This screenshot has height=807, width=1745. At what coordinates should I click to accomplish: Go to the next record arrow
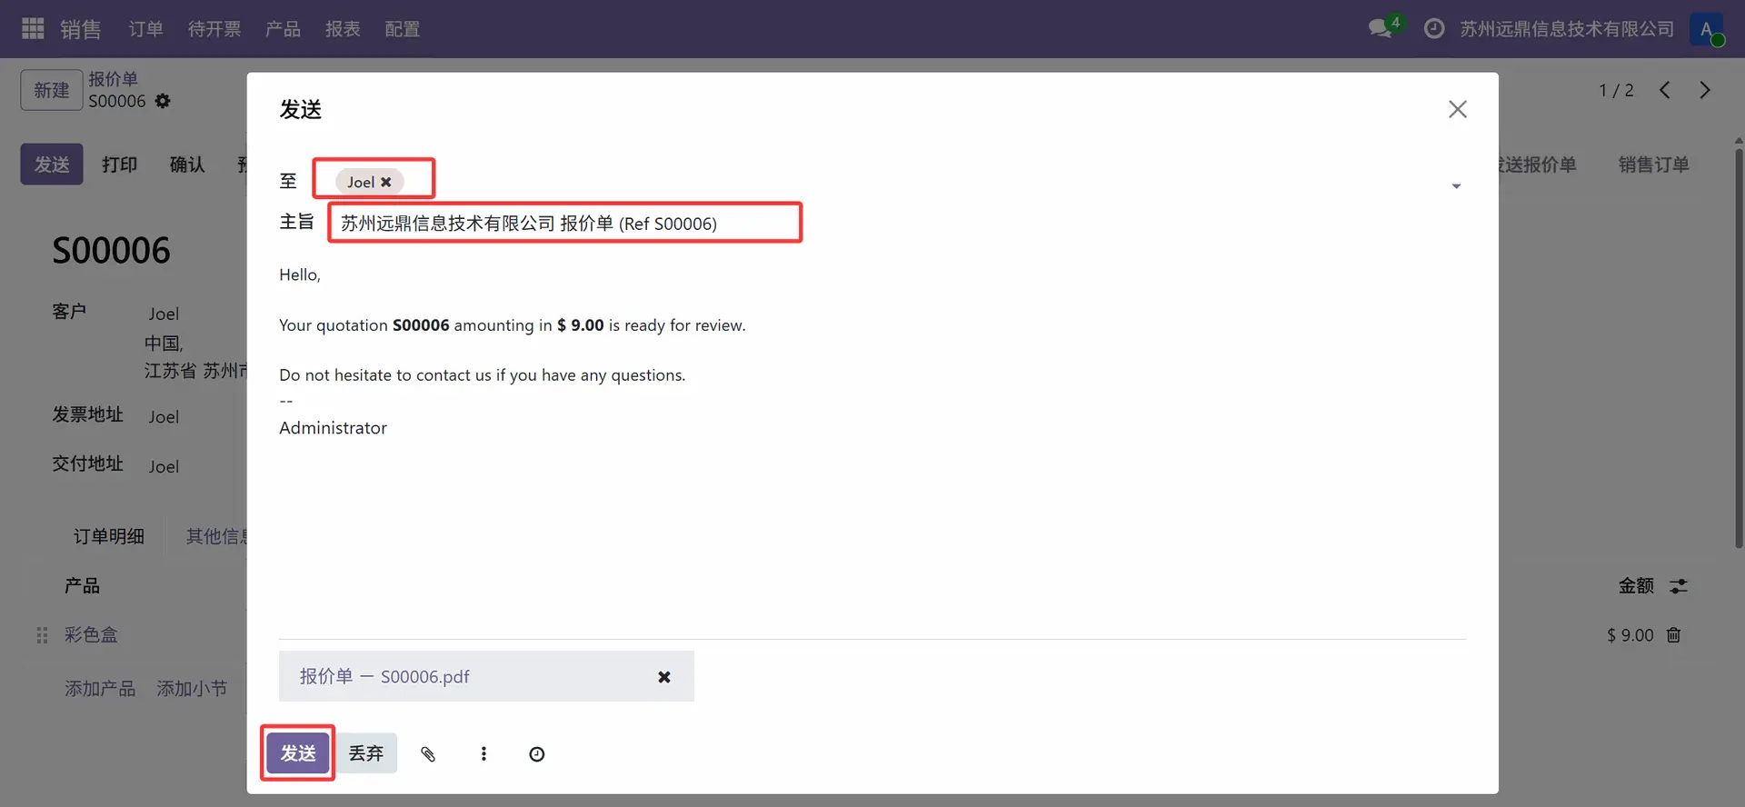click(x=1704, y=90)
